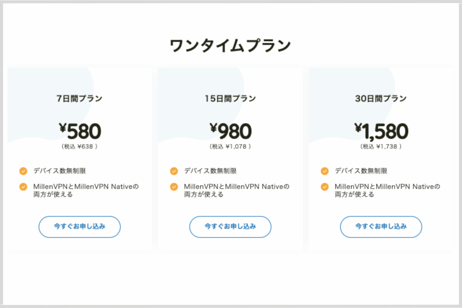Click the checkmark icon beside デバイス数無制限 in the 7-day plan
Screen dimensions: 462x308
pyautogui.click(x=23, y=171)
